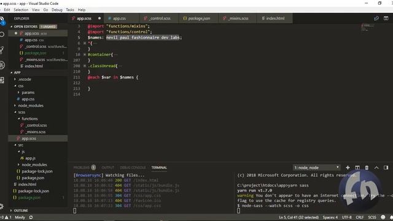Switch to the OUTPUT panel tab
Viewport: 393px width, 221px height.
108,168
